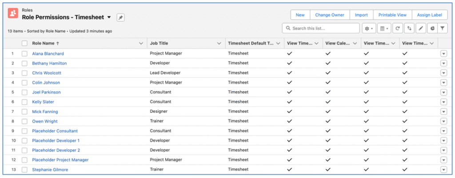
Task: Focus the Search this list field
Action: coord(321,28)
